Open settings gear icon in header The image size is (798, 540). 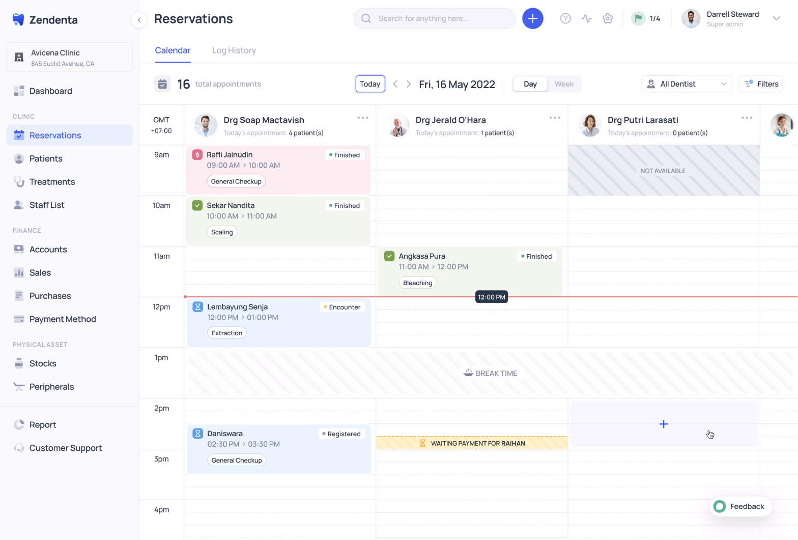click(x=607, y=19)
